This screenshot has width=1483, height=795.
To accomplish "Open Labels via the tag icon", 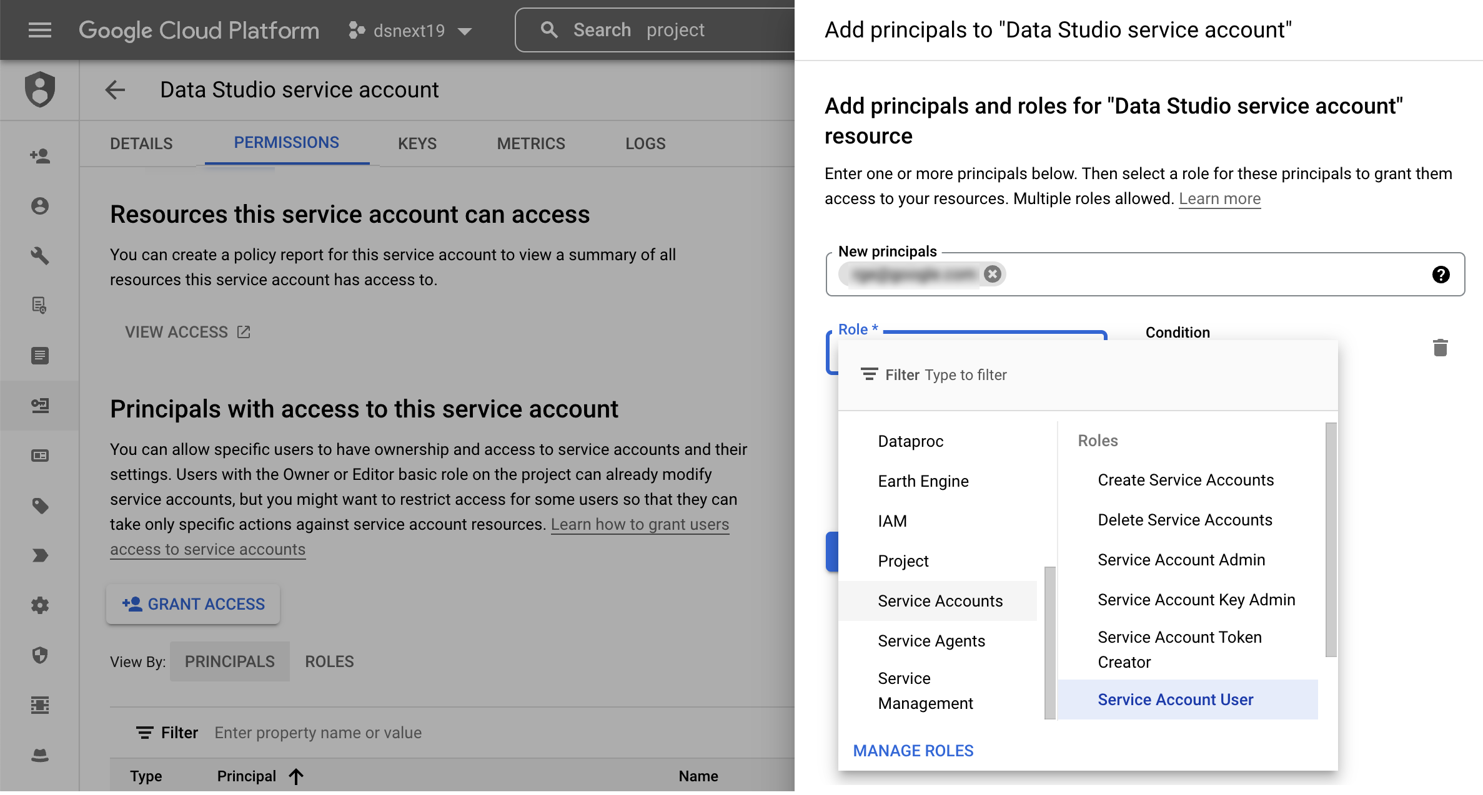I will 40,506.
